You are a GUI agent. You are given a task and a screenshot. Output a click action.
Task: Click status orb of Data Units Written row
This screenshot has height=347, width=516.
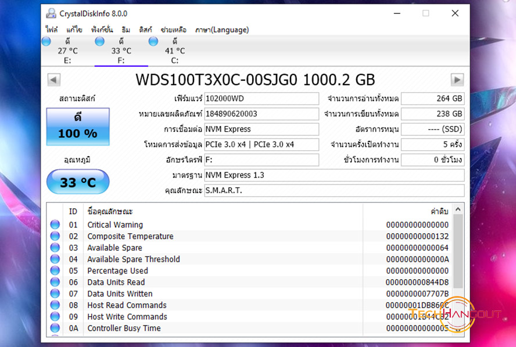[55, 294]
